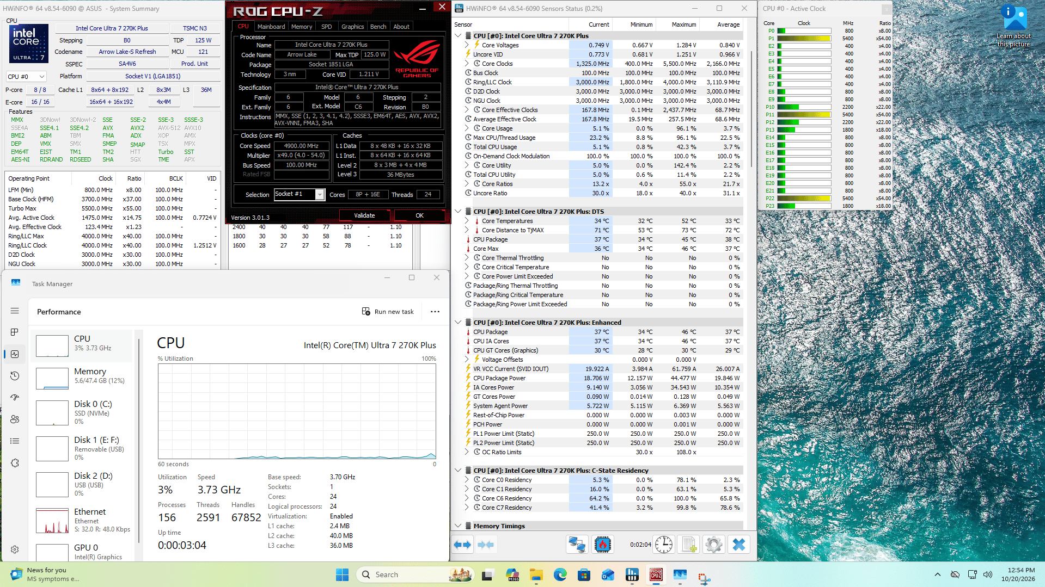The image size is (1045, 587).
Task: Close HWiNFO sensors with blue X button
Action: [739, 545]
